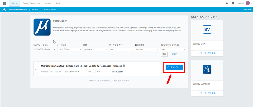
Task: Get software link under Bentley LumenRT
Action: 207,93
